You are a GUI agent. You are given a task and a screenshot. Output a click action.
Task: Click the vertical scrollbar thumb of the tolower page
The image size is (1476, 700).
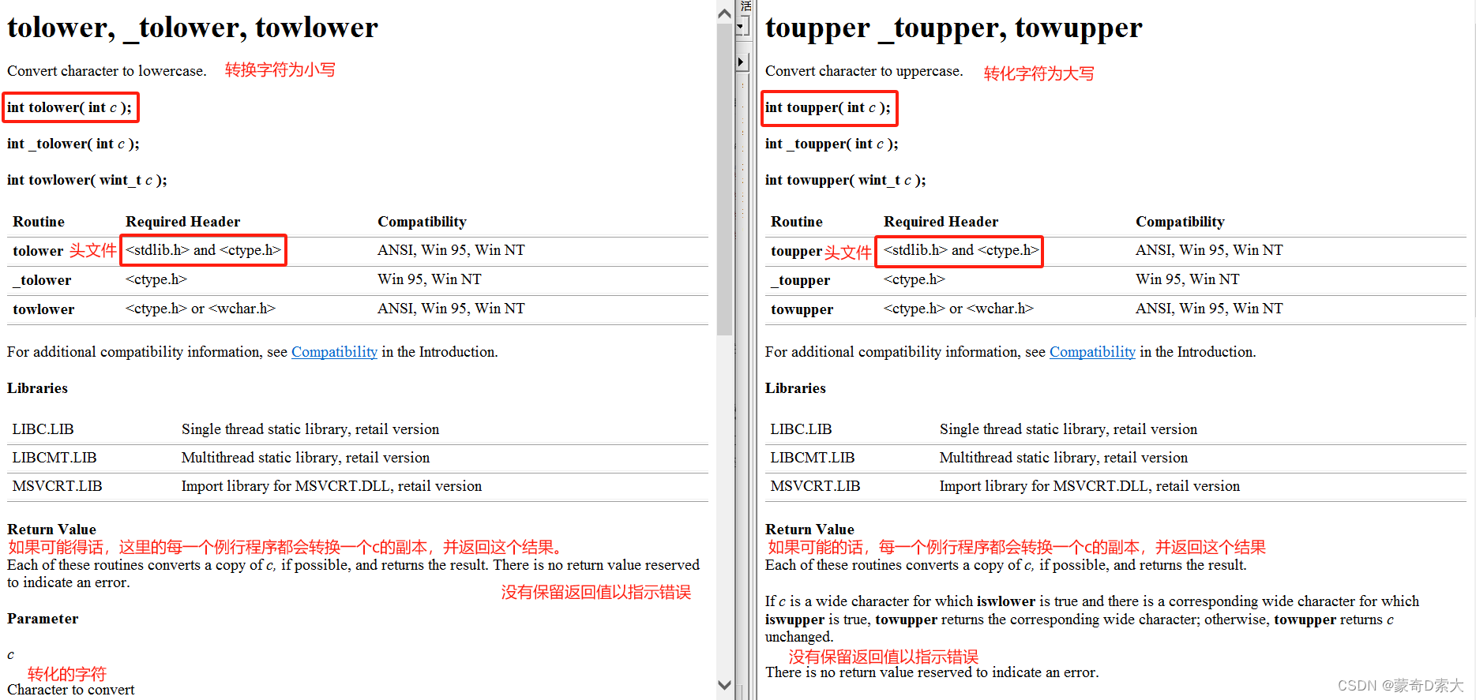point(724,179)
